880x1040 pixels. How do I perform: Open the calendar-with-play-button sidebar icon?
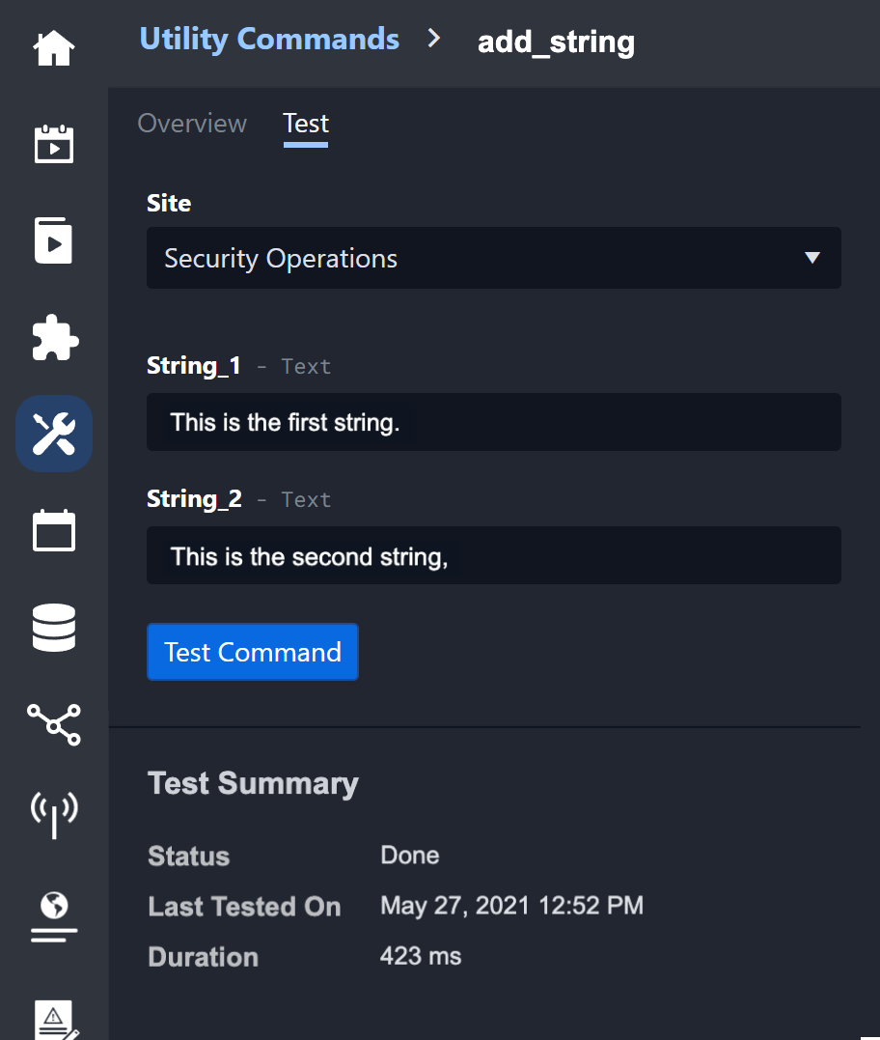click(54, 144)
